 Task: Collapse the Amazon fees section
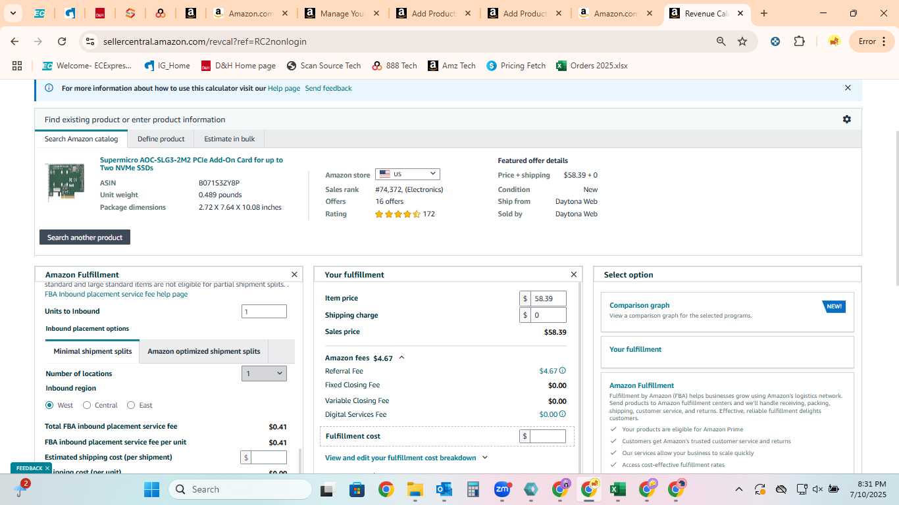pos(401,358)
